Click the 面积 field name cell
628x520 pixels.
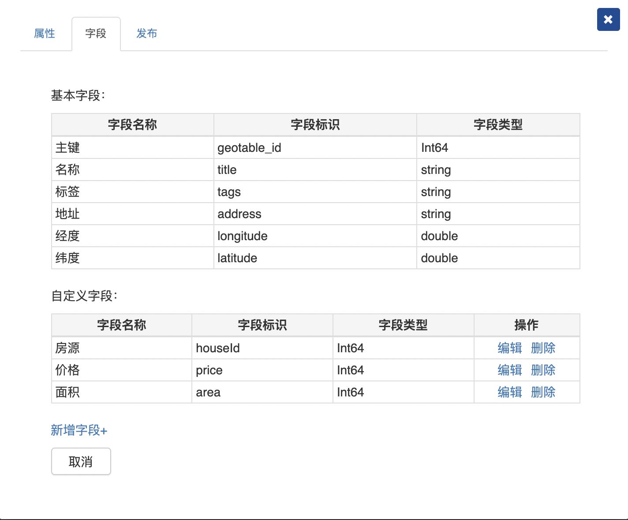[122, 392]
